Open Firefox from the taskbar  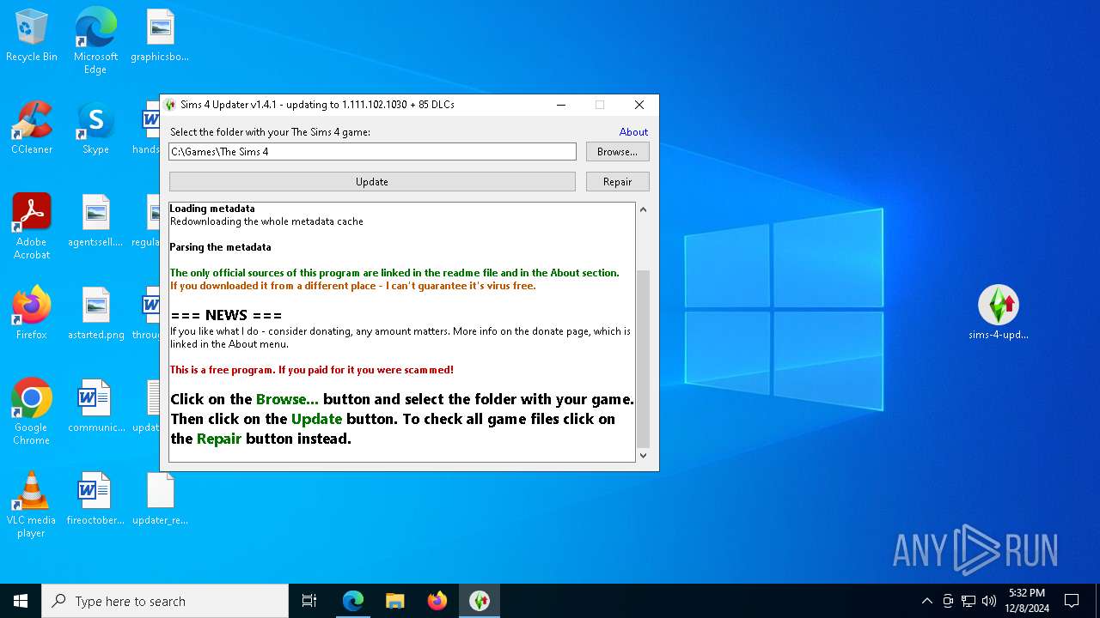point(437,601)
